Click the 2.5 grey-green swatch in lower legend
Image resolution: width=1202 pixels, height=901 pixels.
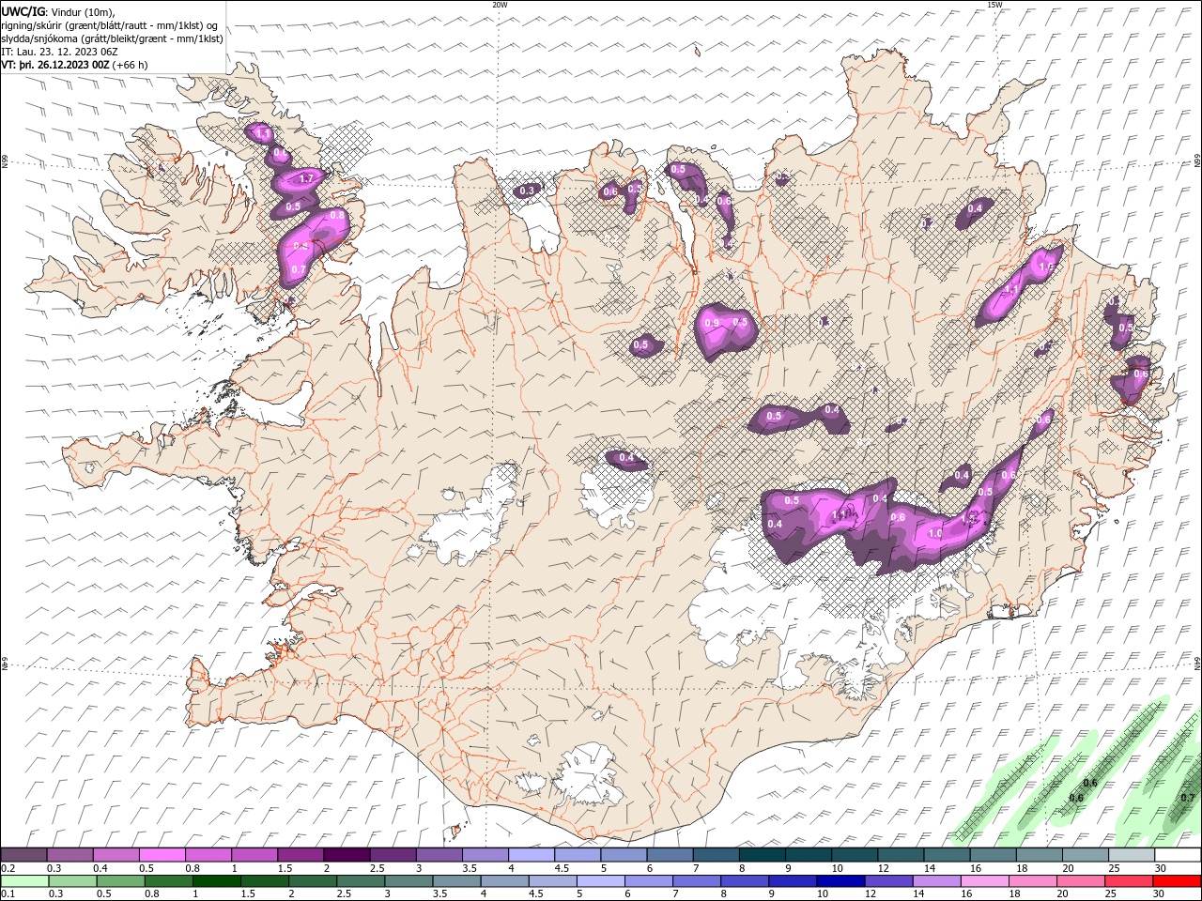coord(362,881)
